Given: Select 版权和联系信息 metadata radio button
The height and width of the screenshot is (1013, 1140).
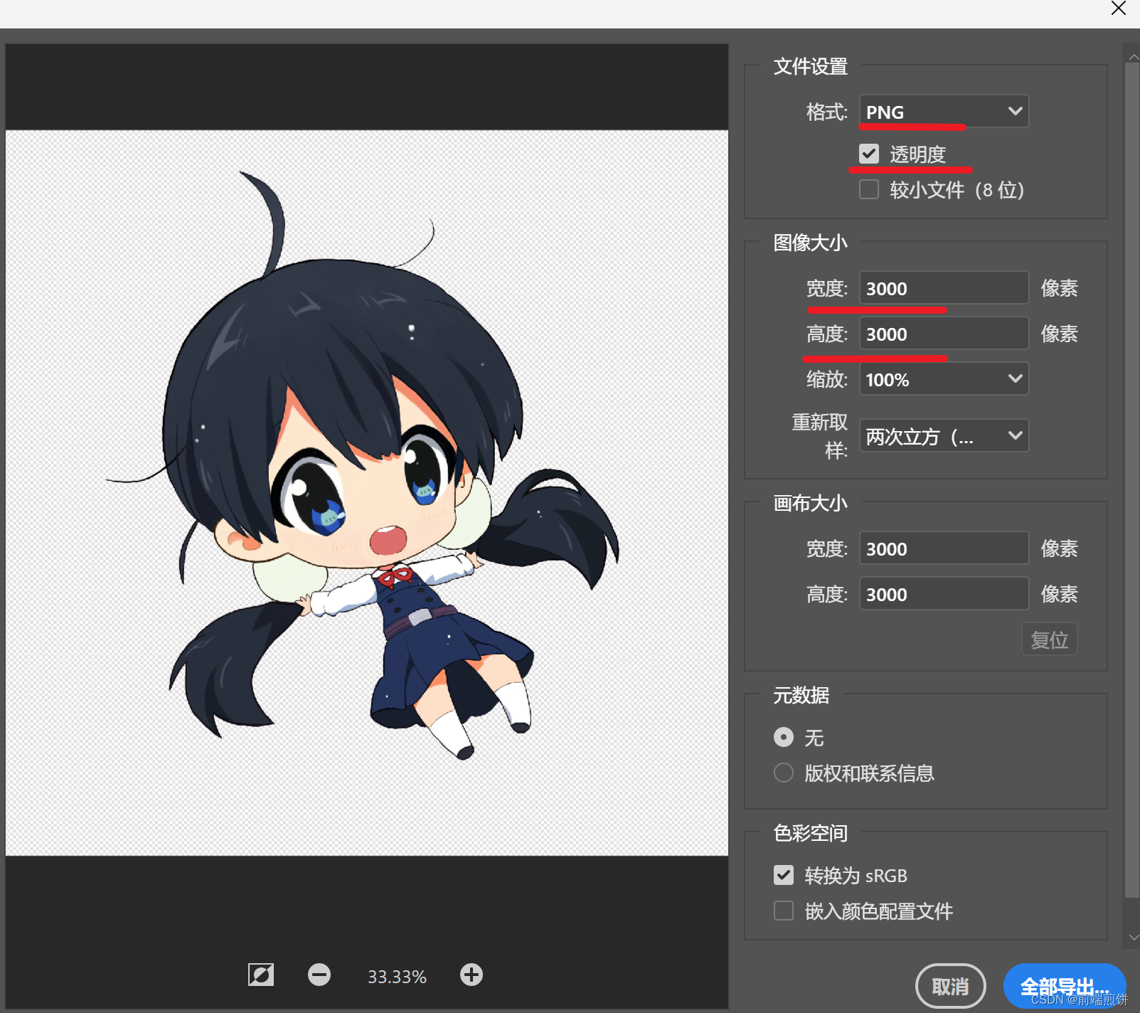Looking at the screenshot, I should click(x=784, y=773).
